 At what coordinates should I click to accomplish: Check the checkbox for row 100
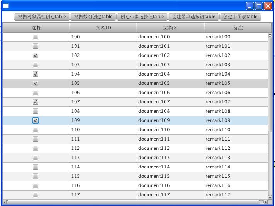point(36,37)
